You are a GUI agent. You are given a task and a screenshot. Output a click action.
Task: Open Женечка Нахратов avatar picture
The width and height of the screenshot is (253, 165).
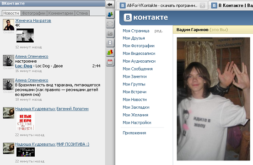9,25
